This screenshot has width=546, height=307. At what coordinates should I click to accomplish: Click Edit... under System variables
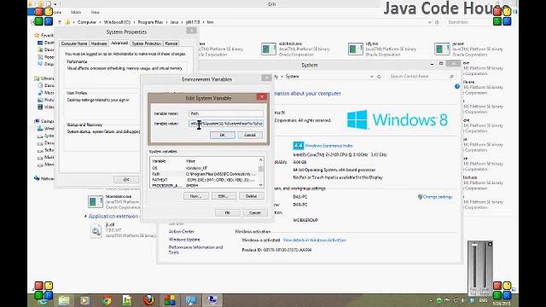(224, 196)
